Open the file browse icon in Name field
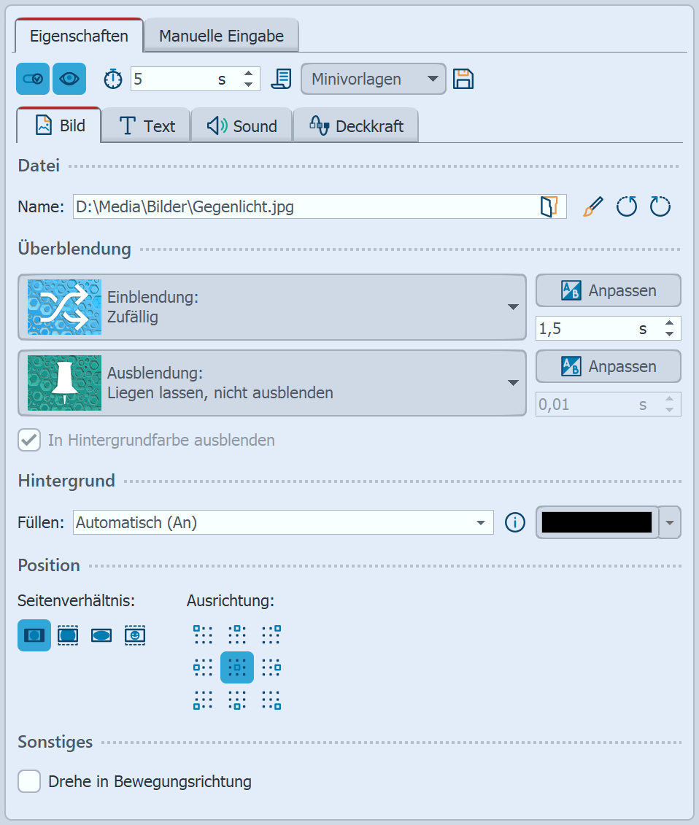The width and height of the screenshot is (699, 825). click(548, 207)
